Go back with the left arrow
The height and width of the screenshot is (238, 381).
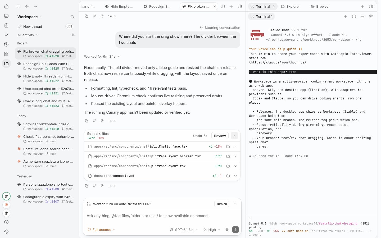[27, 6]
